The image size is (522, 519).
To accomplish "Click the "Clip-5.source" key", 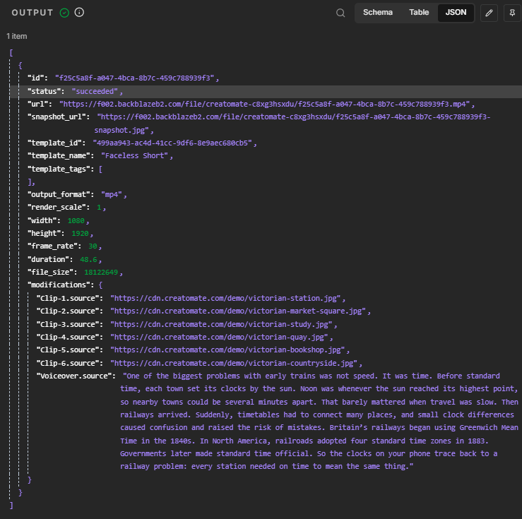I will 68,350.
